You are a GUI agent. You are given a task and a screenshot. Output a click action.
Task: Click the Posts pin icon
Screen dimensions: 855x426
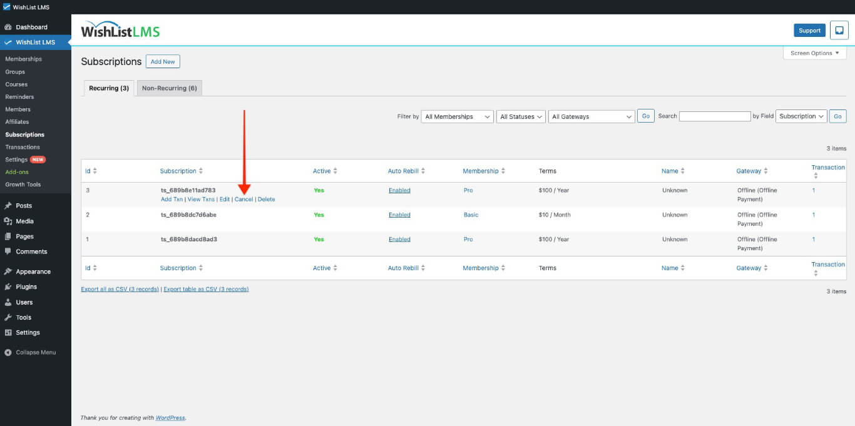pyautogui.click(x=8, y=206)
